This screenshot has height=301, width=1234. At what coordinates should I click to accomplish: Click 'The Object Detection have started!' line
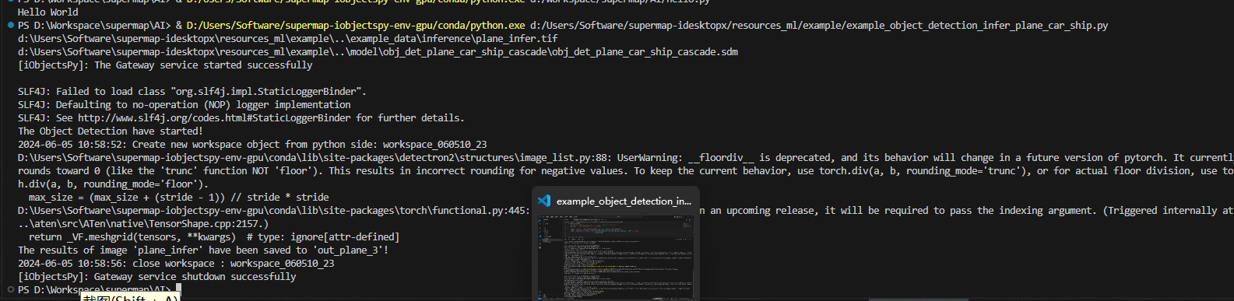point(111,131)
